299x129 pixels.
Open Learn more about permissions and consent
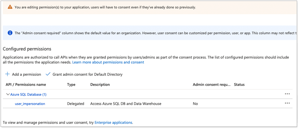click(x=108, y=62)
